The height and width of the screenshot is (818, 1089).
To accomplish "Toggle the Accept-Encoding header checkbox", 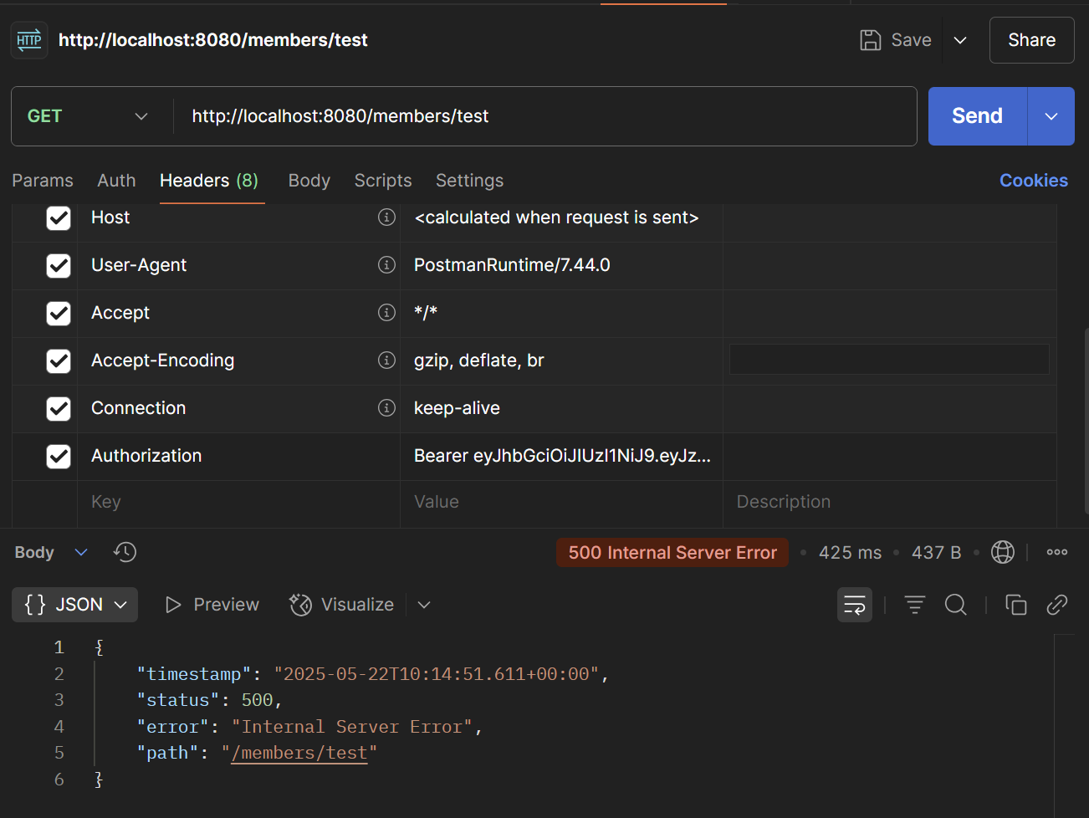I will coord(59,360).
